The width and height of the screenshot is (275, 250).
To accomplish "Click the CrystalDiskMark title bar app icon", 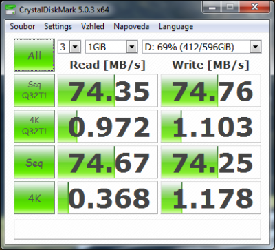I will coord(10,10).
